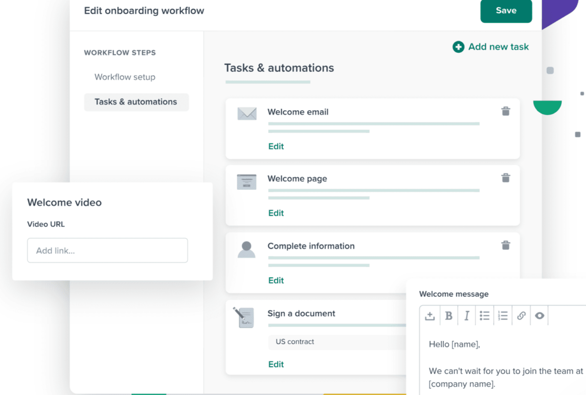The height and width of the screenshot is (395, 586).
Task: Edit the Welcome page task
Action: (276, 213)
